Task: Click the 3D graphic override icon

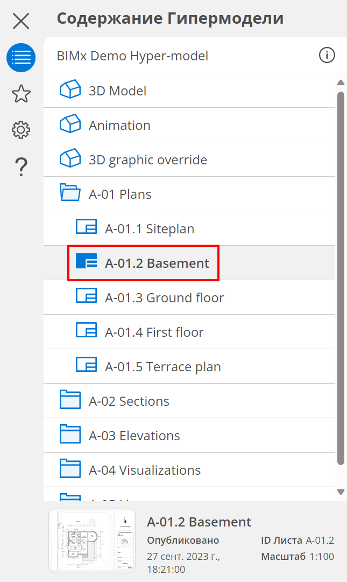Action: click(70, 160)
